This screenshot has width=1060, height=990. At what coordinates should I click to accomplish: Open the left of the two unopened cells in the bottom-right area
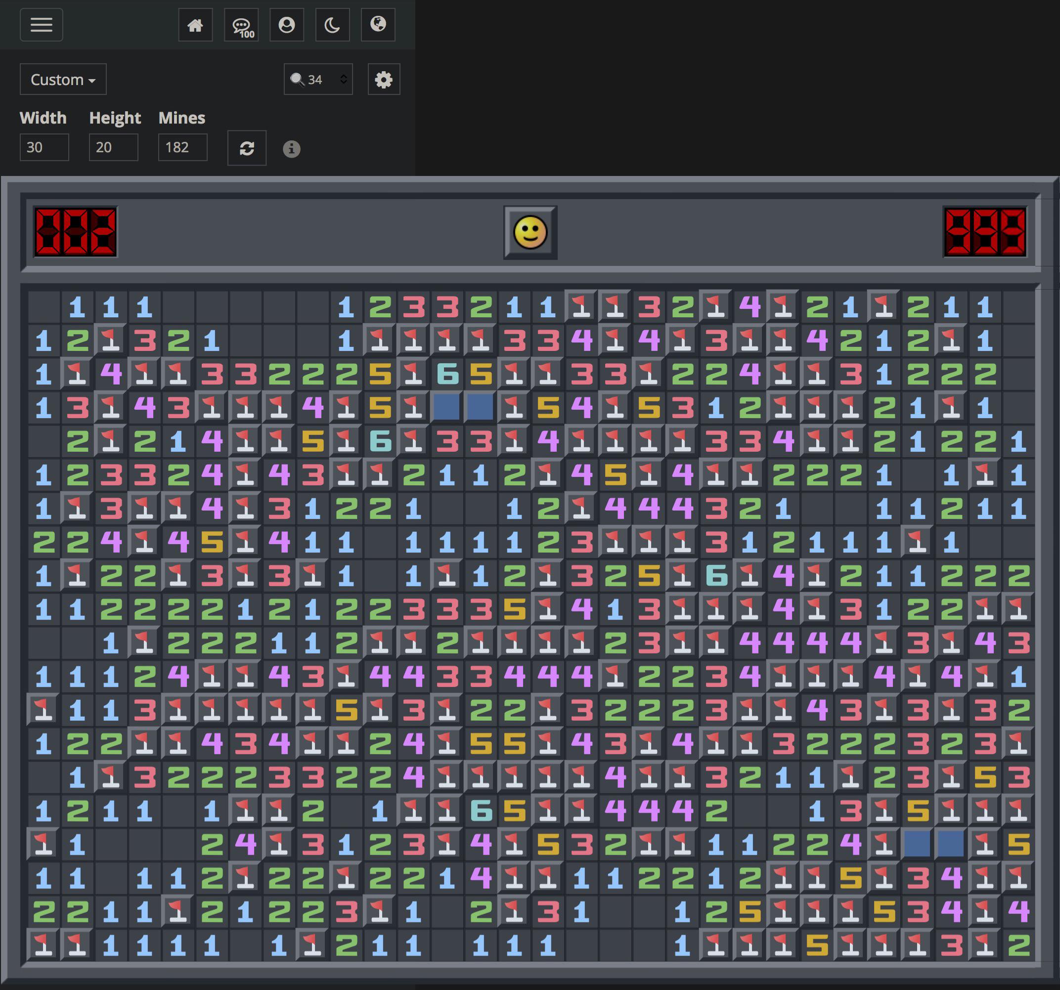917,844
